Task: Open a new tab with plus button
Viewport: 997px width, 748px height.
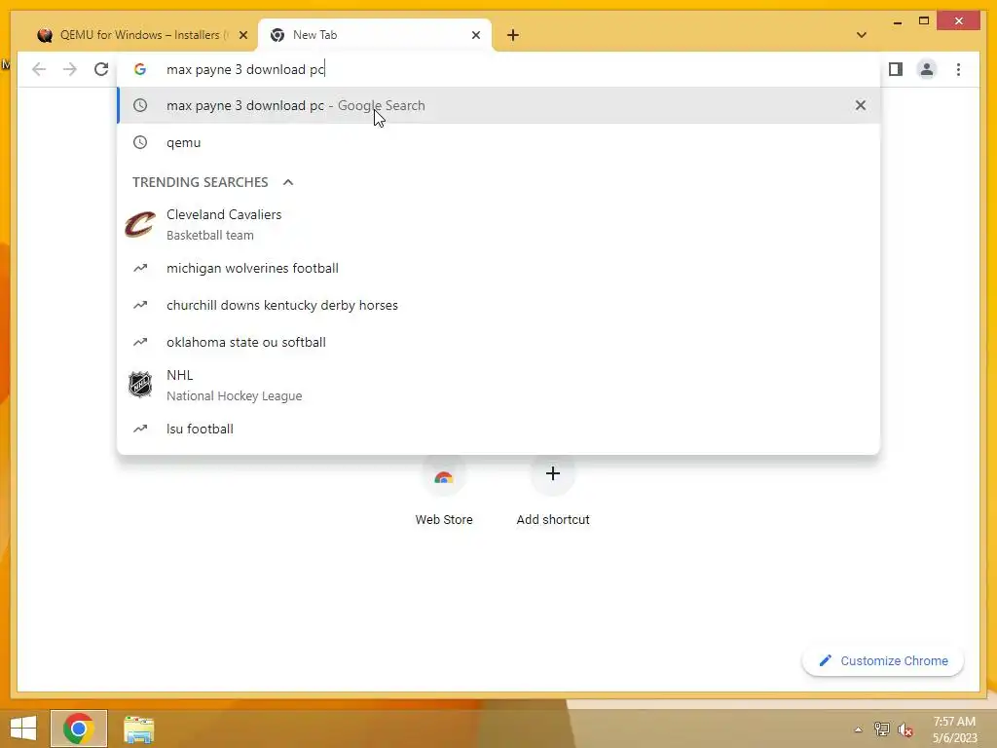Action: tap(513, 35)
